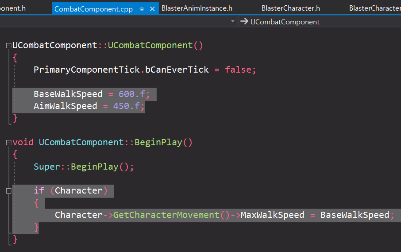Click the bCanEverTick text
Viewport: 401px width, 252px height.
(x=177, y=70)
